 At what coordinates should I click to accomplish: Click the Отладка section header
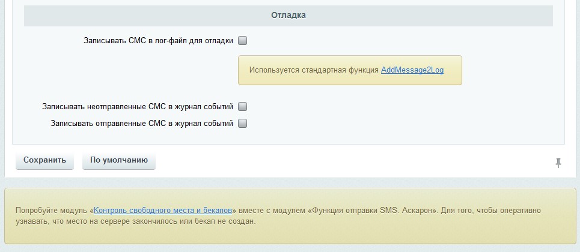click(x=288, y=15)
